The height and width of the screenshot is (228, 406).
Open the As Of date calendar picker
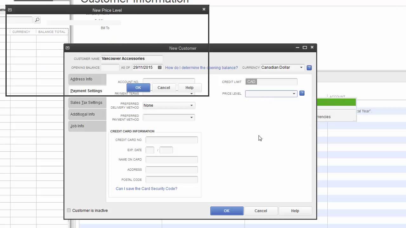pos(160,67)
